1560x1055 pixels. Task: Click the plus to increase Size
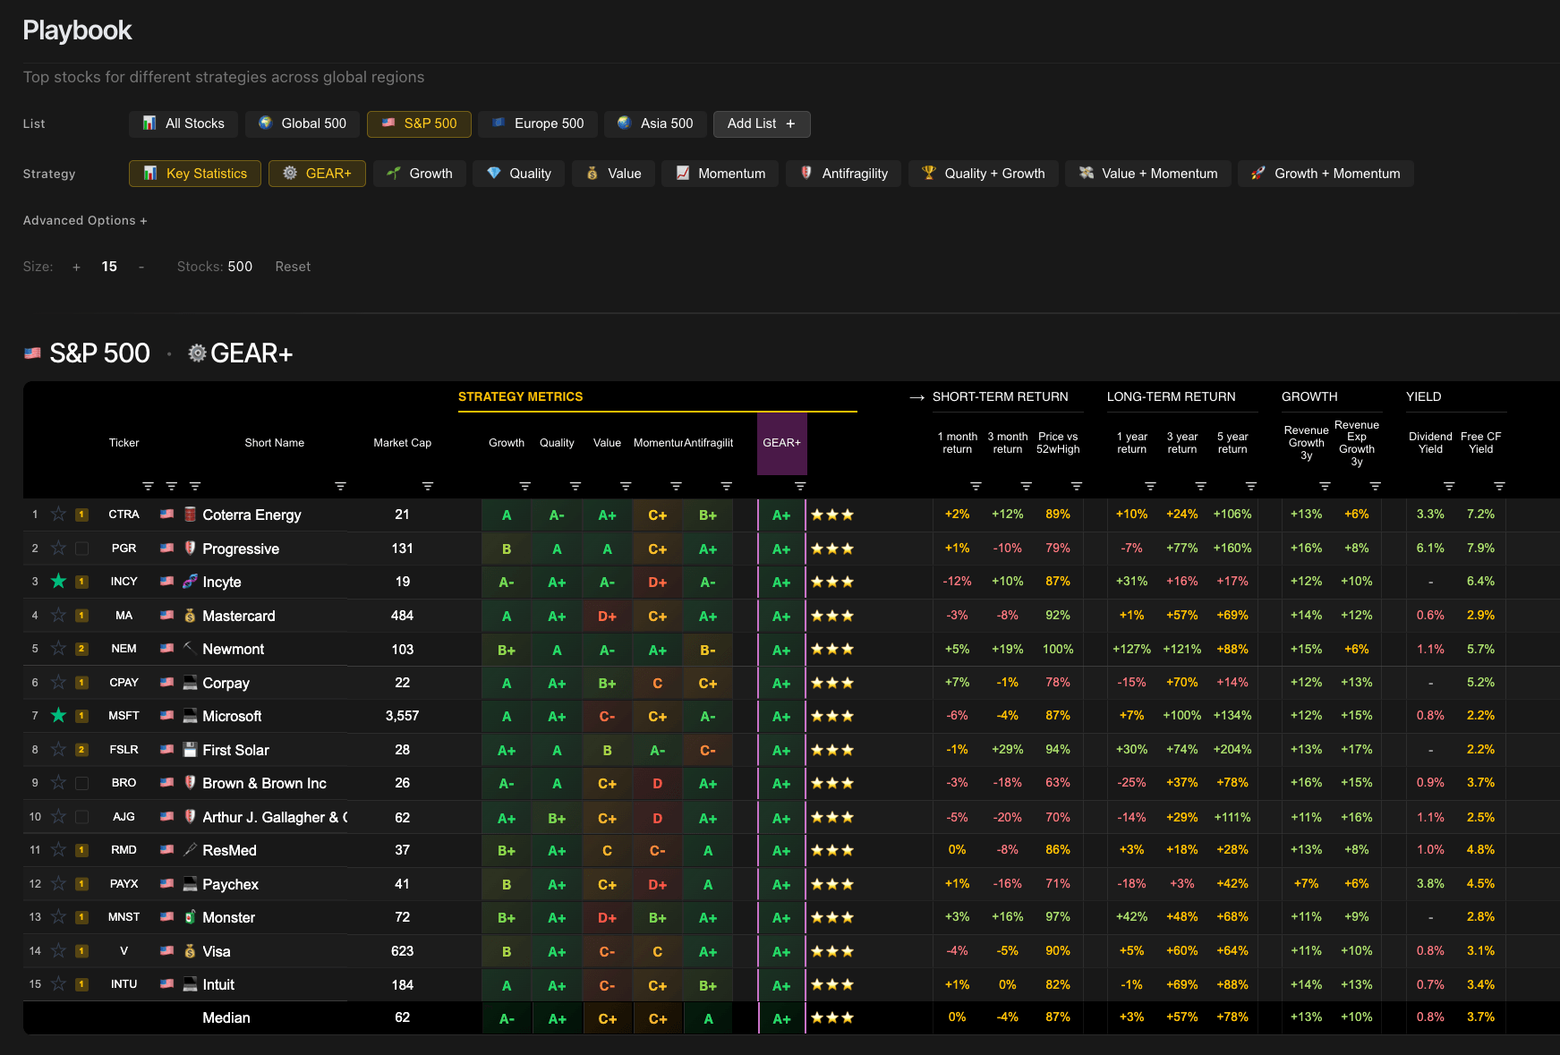(76, 266)
